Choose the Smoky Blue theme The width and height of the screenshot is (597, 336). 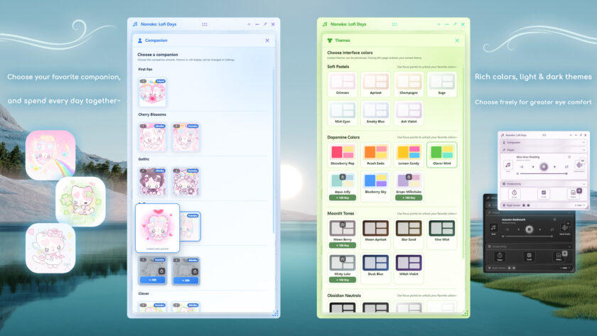[375, 113]
